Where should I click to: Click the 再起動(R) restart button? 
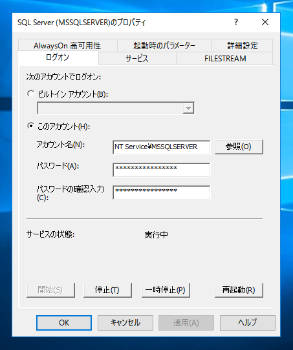[x=239, y=290]
